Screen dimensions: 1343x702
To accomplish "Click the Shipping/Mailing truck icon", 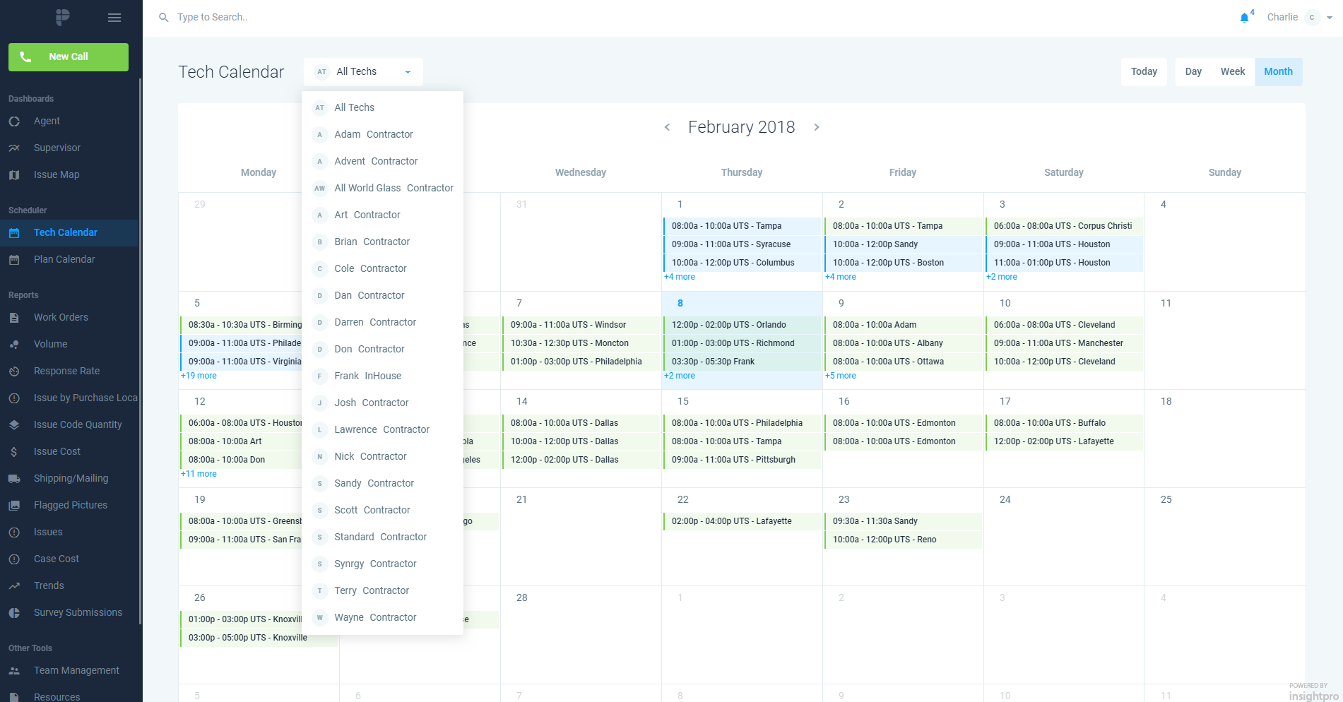I will (14, 479).
